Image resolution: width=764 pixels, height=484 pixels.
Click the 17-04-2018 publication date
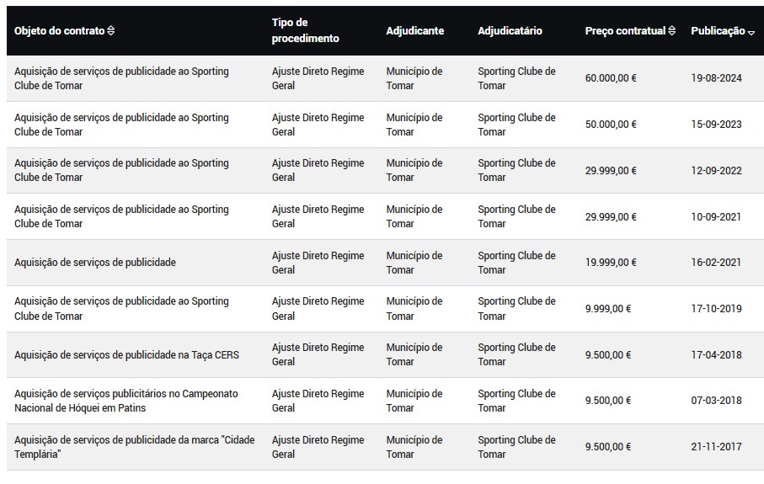click(716, 355)
